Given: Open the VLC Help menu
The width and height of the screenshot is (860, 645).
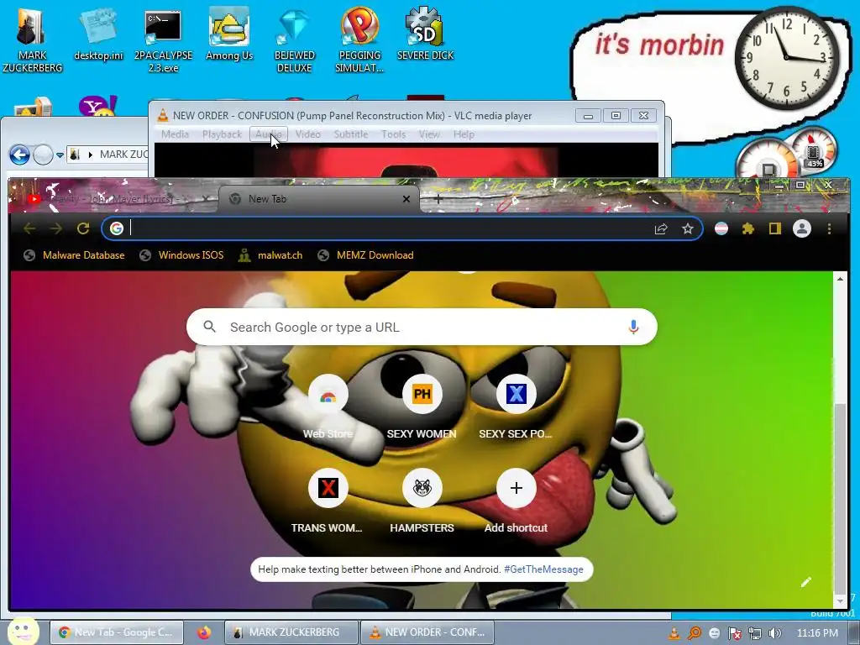Looking at the screenshot, I should (x=464, y=134).
